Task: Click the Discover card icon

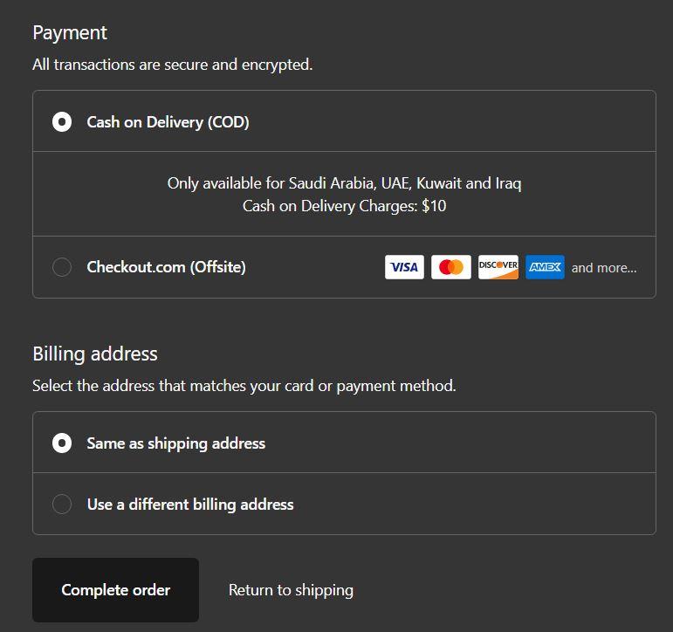Action: click(498, 267)
